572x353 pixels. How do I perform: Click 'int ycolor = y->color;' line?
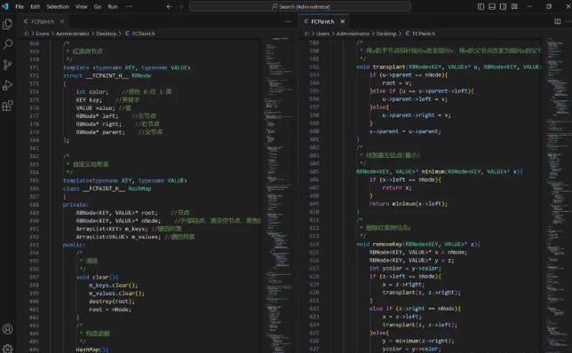(405, 268)
